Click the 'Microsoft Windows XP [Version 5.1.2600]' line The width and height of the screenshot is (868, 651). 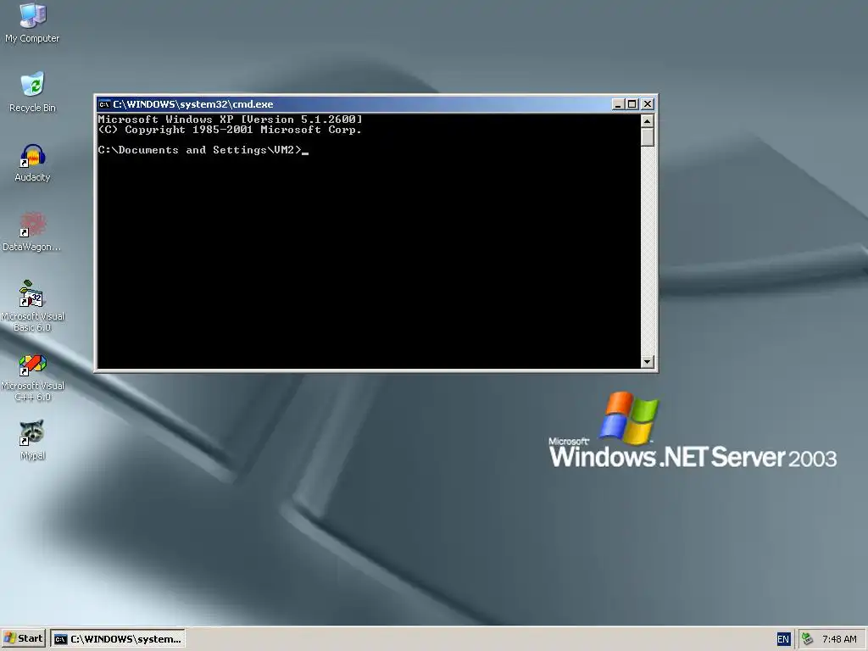tap(230, 119)
